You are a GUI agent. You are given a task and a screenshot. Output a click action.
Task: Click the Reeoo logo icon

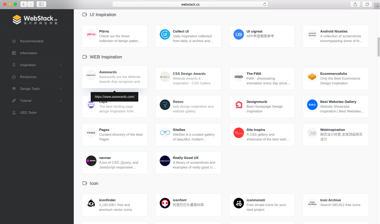click(x=165, y=104)
